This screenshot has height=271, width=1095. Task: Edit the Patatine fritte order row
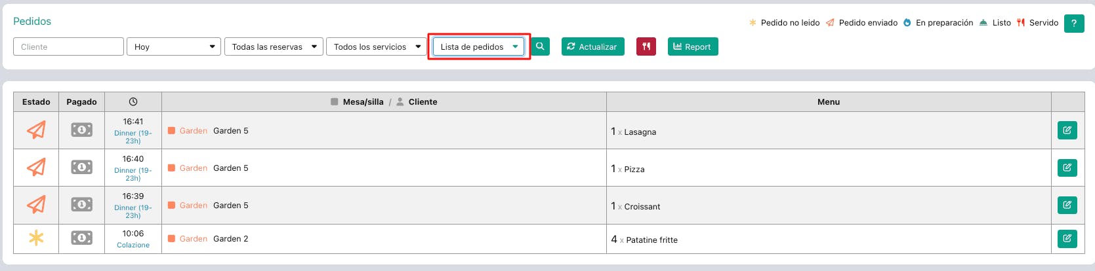pyautogui.click(x=1067, y=238)
